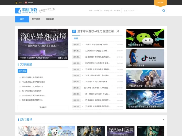The height and width of the screenshot is (136, 182).
Task: Select first carousel slide dot
Action: click(59, 58)
